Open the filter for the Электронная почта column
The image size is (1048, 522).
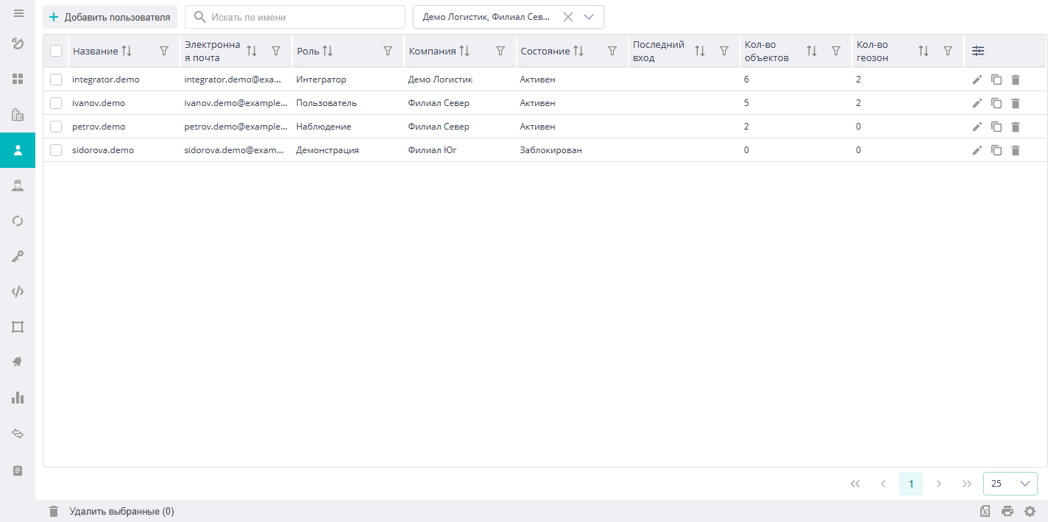coord(276,51)
